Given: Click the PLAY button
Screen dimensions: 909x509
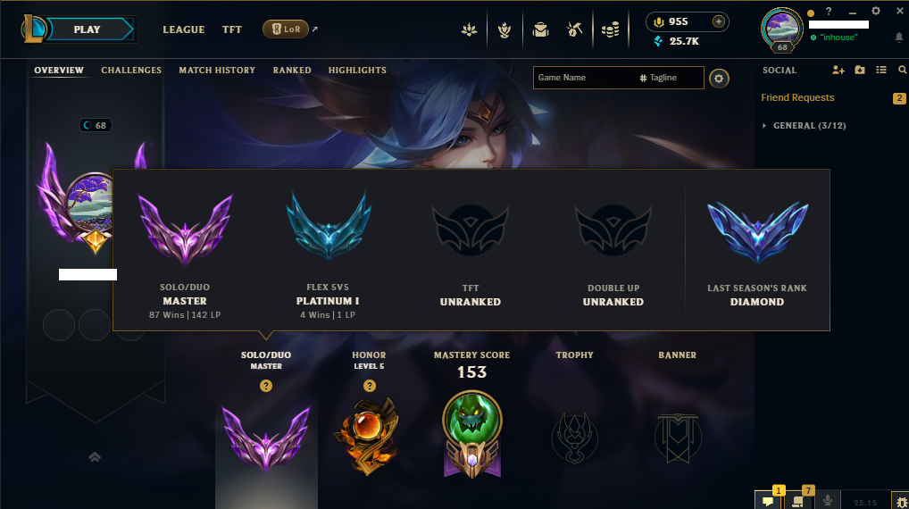Looking at the screenshot, I should tap(87, 29).
